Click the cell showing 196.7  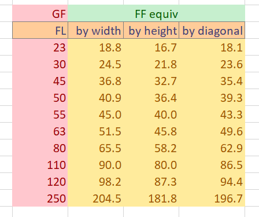click(x=212, y=198)
